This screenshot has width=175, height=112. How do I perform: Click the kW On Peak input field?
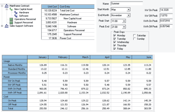(x=166, y=10)
